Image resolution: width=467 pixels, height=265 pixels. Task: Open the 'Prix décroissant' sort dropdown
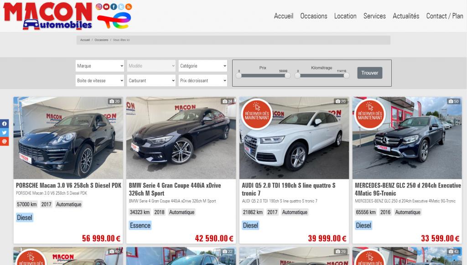click(202, 80)
